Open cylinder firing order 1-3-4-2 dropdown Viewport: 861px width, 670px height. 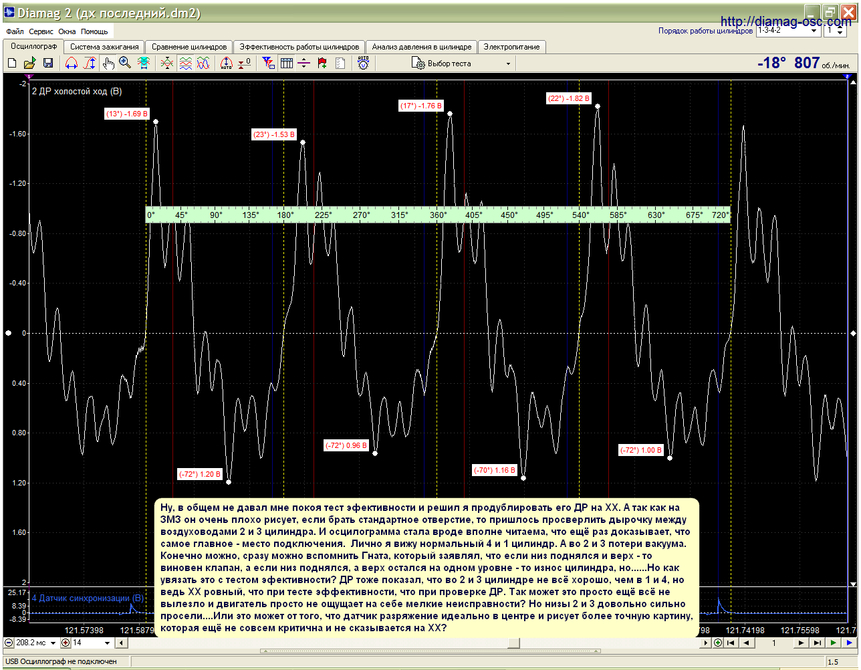coord(789,31)
